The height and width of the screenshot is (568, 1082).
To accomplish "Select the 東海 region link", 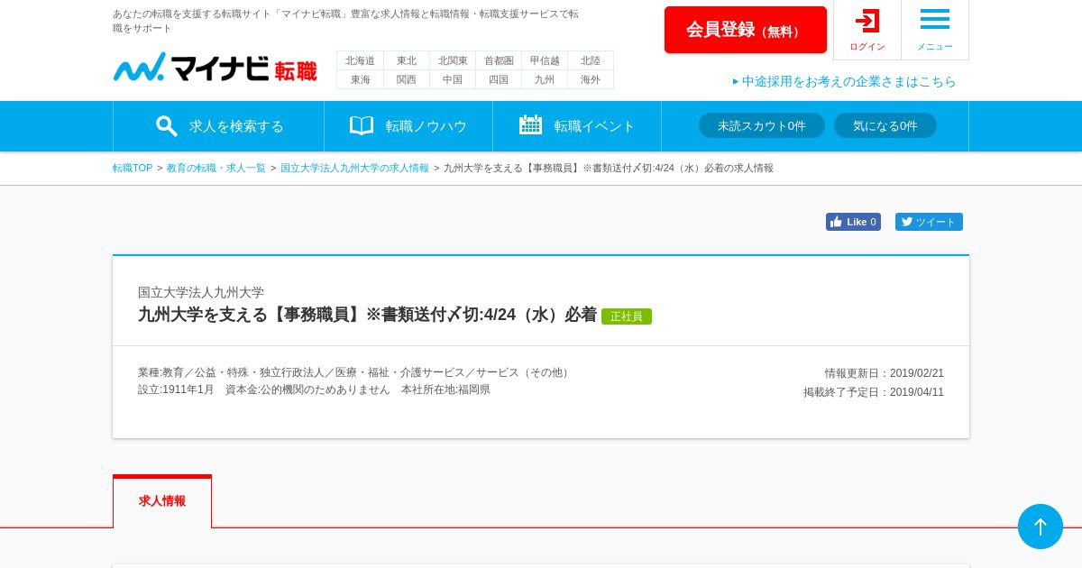I will point(361,79).
